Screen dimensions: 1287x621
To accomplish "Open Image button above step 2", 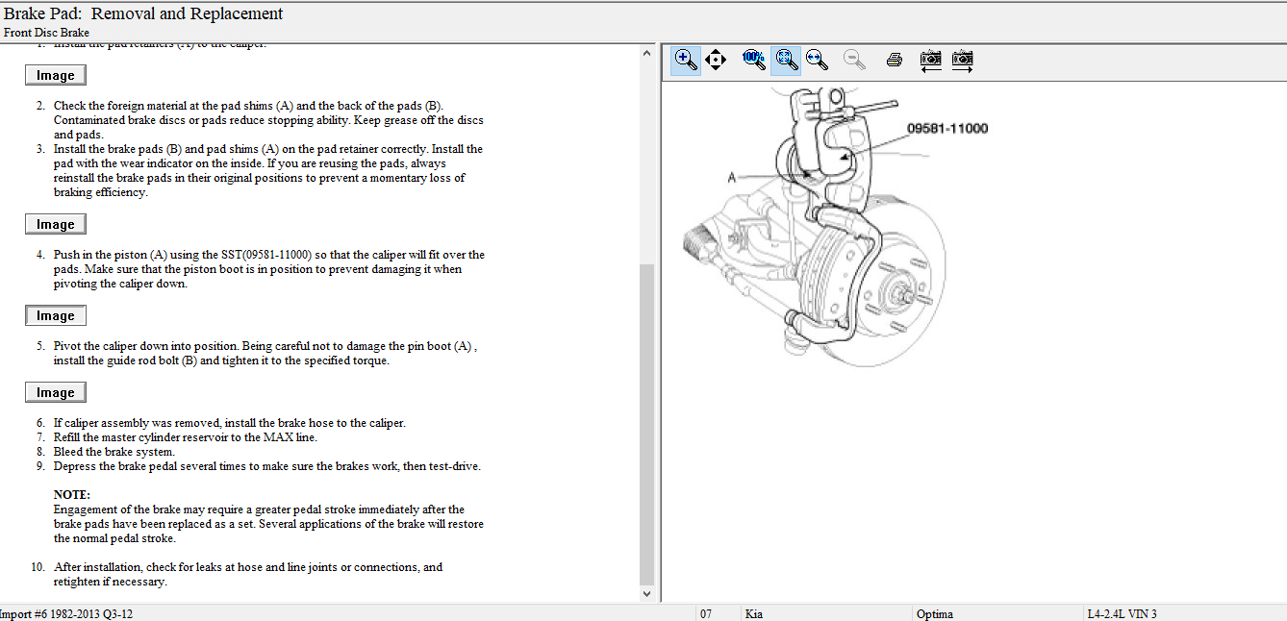I will (x=56, y=75).
